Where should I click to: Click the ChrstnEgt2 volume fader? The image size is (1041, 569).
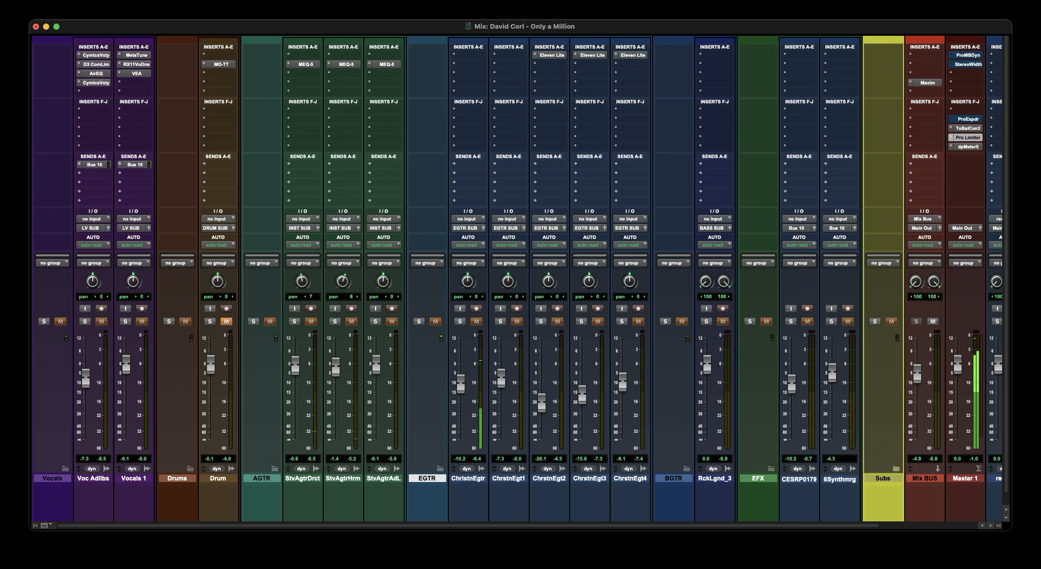[542, 403]
